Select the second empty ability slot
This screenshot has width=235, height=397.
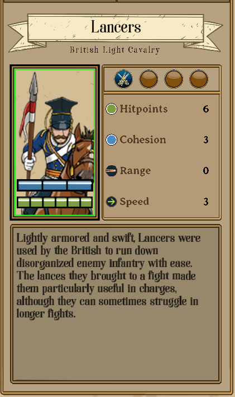tap(148, 79)
